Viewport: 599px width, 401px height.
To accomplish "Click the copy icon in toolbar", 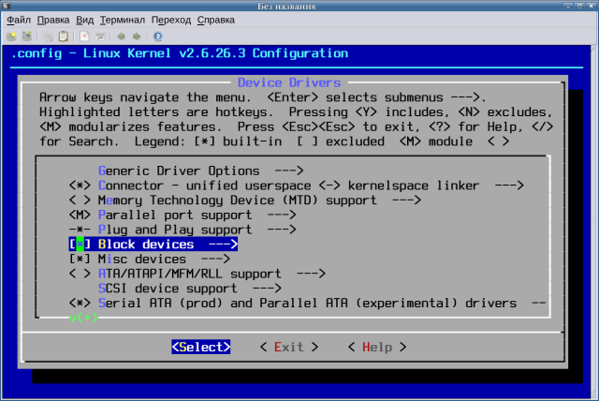I will tap(48, 37).
